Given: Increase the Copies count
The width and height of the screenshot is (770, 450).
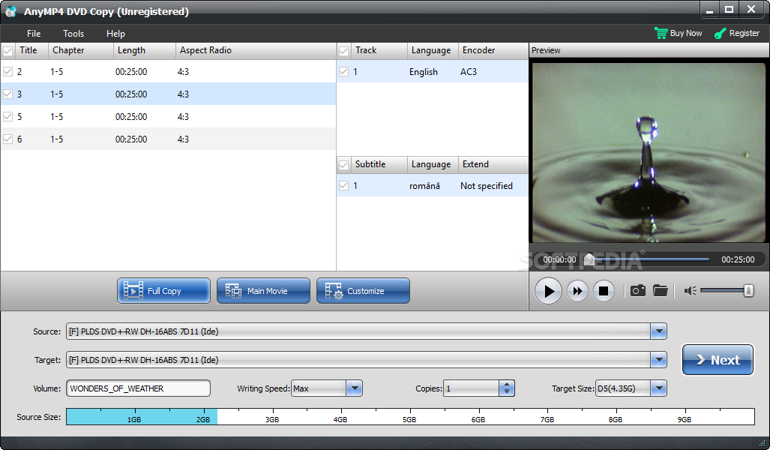Looking at the screenshot, I should (507, 385).
